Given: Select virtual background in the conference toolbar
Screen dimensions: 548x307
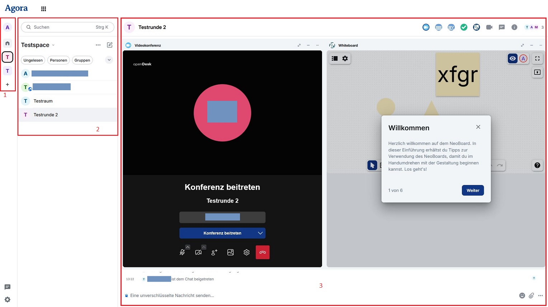Looking at the screenshot, I should pos(230,252).
